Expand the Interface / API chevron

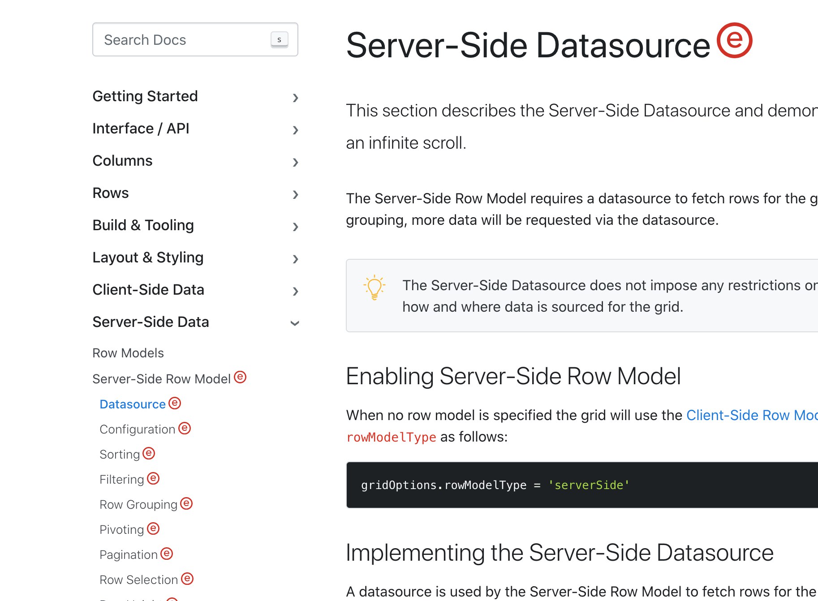(x=295, y=129)
